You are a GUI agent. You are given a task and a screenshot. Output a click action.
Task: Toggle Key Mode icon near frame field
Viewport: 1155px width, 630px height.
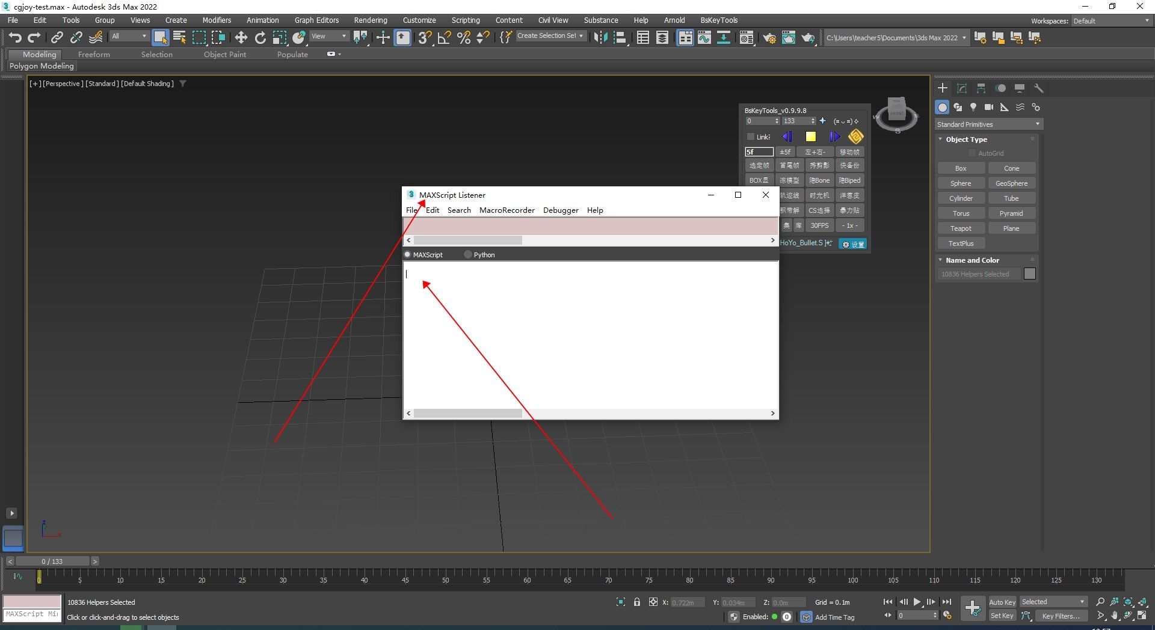click(x=888, y=616)
